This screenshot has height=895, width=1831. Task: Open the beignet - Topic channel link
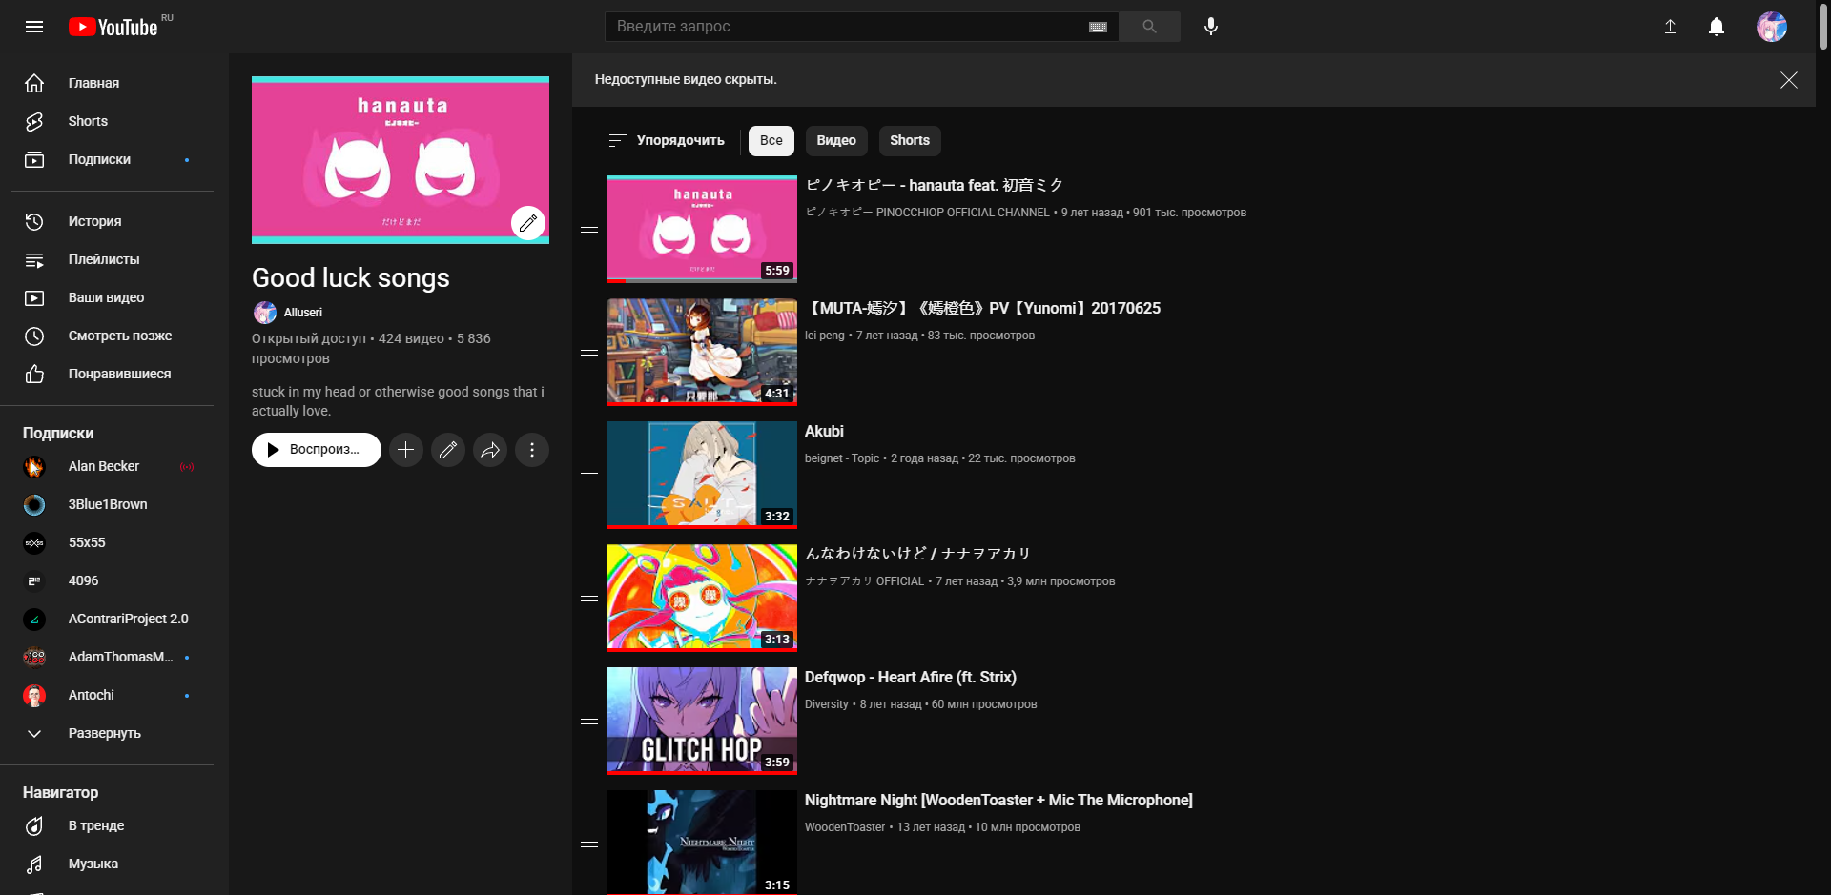pyautogui.click(x=842, y=458)
